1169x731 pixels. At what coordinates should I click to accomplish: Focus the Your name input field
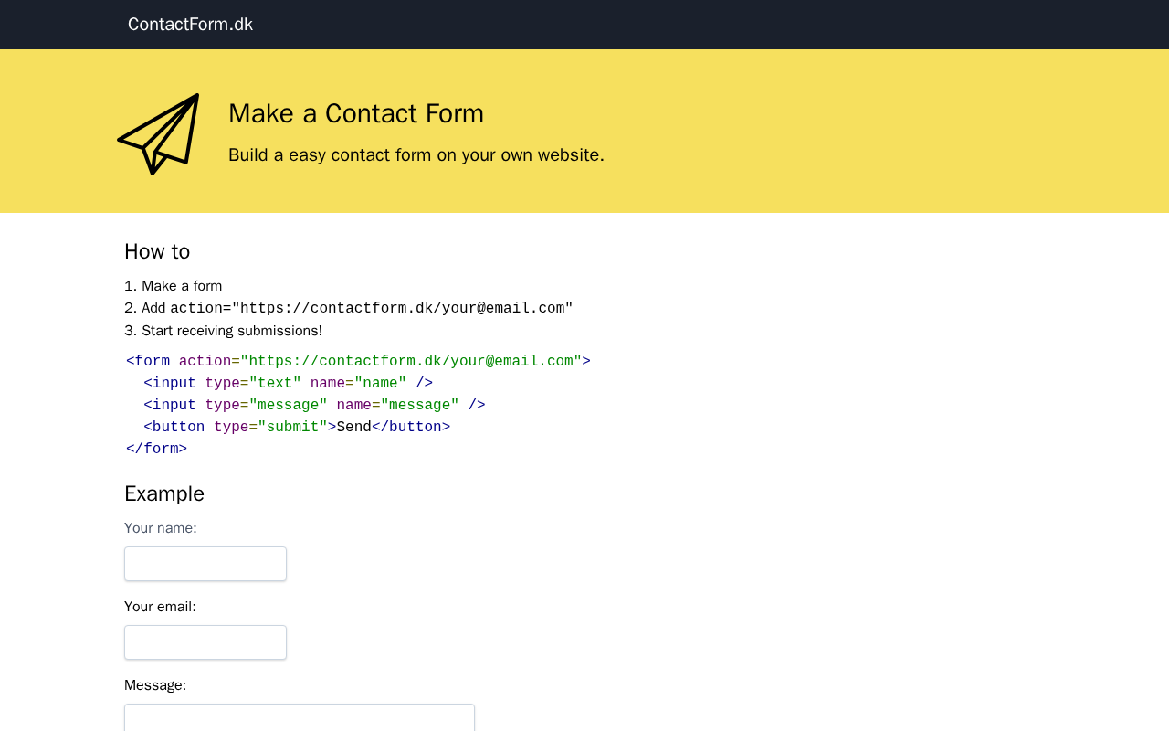(x=205, y=564)
